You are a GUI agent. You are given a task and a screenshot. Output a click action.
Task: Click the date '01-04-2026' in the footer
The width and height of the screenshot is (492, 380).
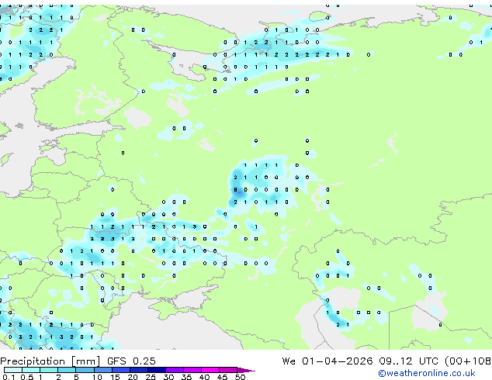338,361
